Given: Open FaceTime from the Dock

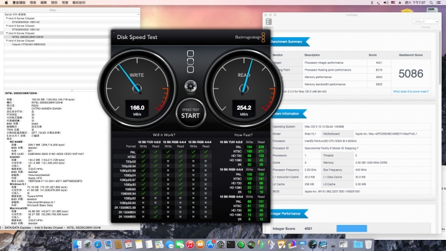Looking at the screenshot, I should coord(180,244).
